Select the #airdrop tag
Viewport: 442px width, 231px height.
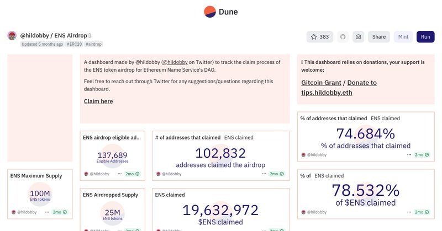pyautogui.click(x=93, y=44)
